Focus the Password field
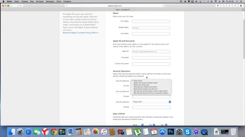Viewport: 245px width, 137px height. point(151,58)
